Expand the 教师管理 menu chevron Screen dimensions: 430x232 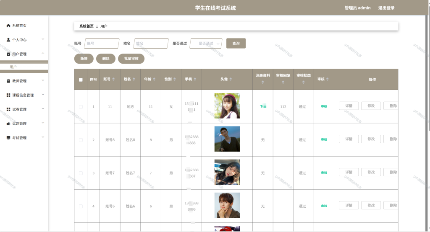click(43, 80)
